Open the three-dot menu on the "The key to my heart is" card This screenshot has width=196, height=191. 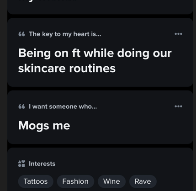178,34
